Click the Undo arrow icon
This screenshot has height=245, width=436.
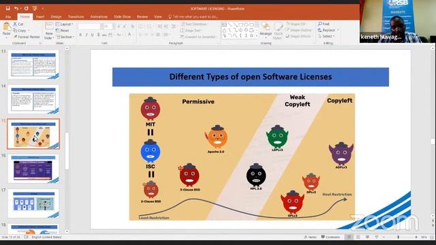16,9
